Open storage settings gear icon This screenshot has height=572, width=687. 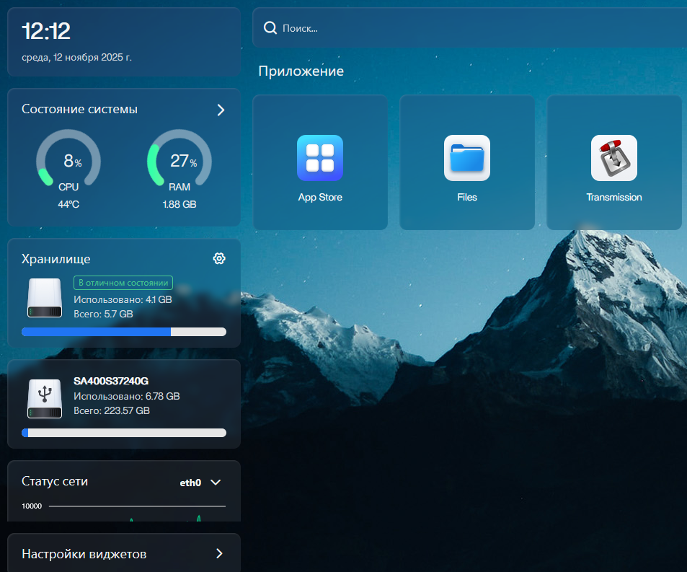coord(219,259)
